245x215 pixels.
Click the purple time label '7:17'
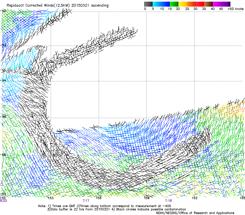click(86, 201)
